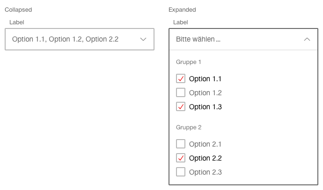This screenshot has width=323, height=190.
Task: Click the Gruppe 1 group heading
Action: coord(189,62)
